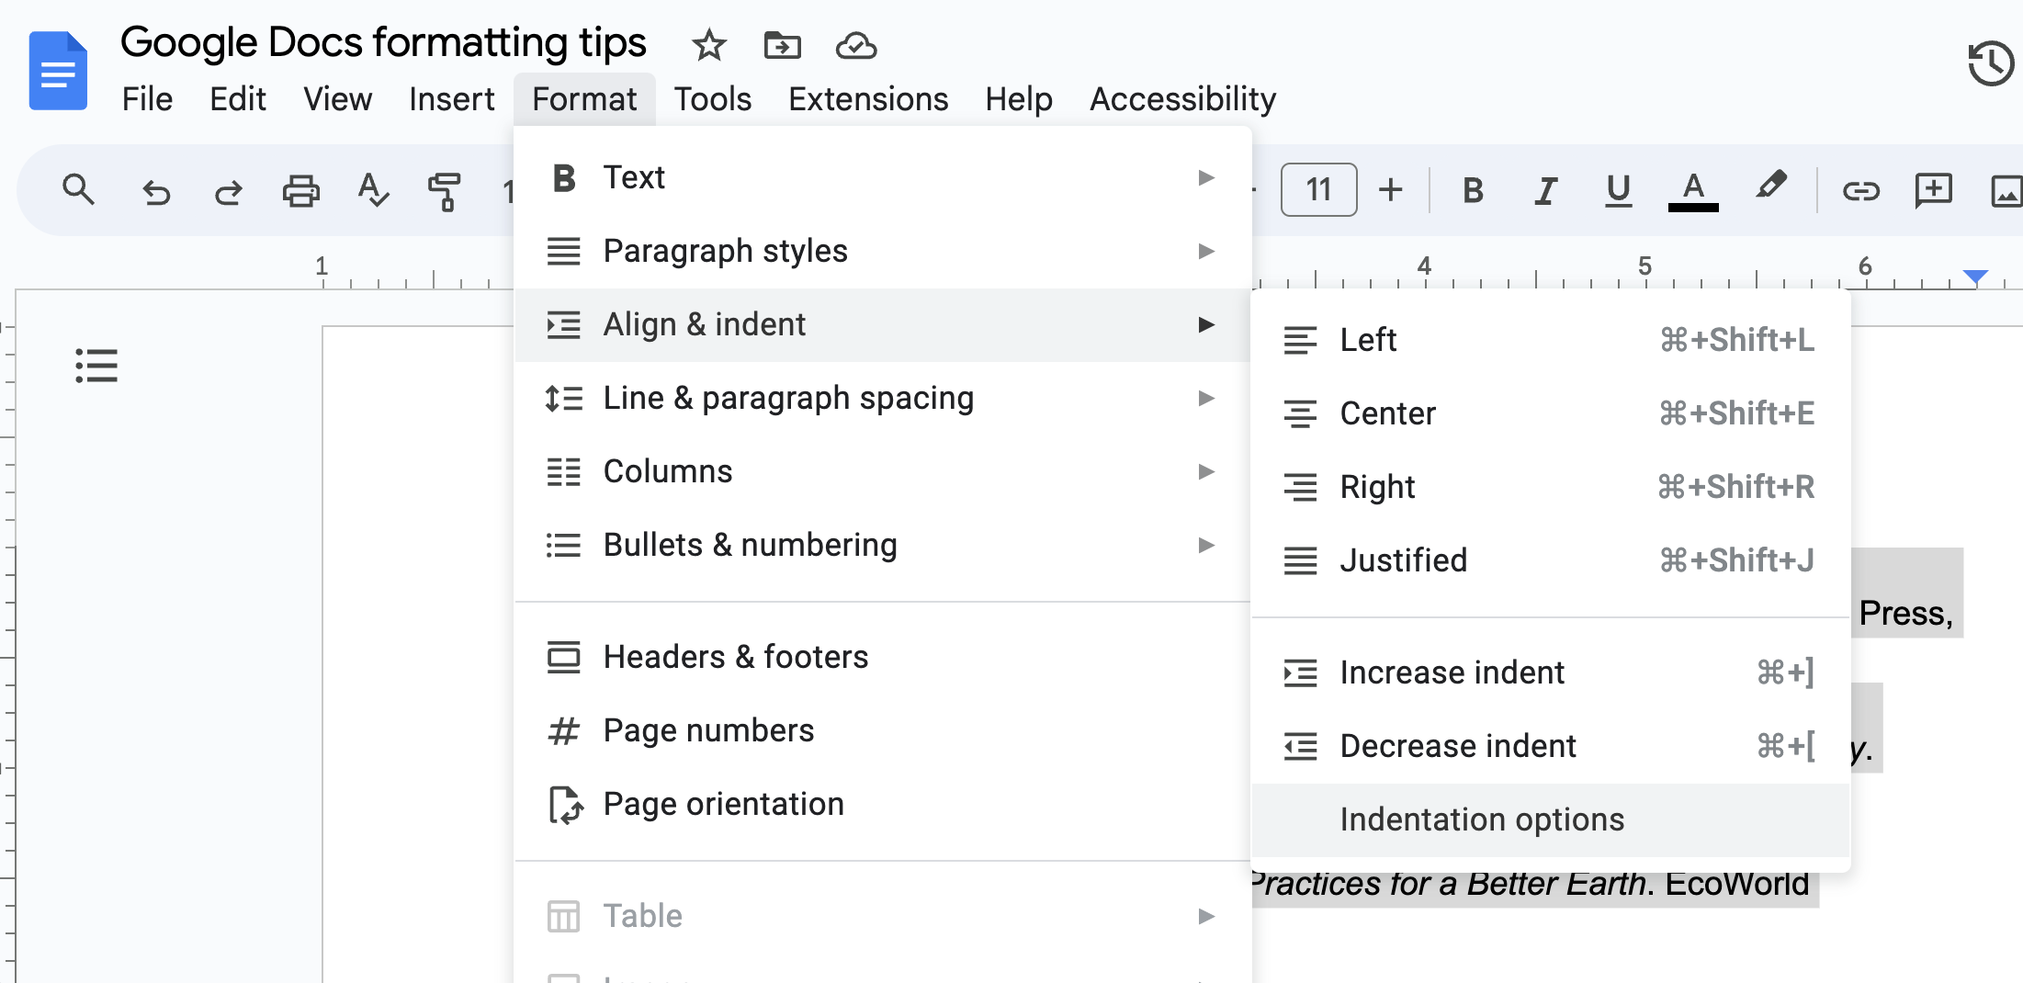Insert an image from the toolbar
The image size is (2023, 983).
[x=2006, y=190]
